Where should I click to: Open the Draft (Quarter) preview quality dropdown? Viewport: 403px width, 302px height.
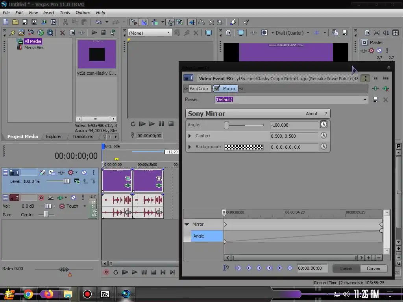[x=308, y=33]
